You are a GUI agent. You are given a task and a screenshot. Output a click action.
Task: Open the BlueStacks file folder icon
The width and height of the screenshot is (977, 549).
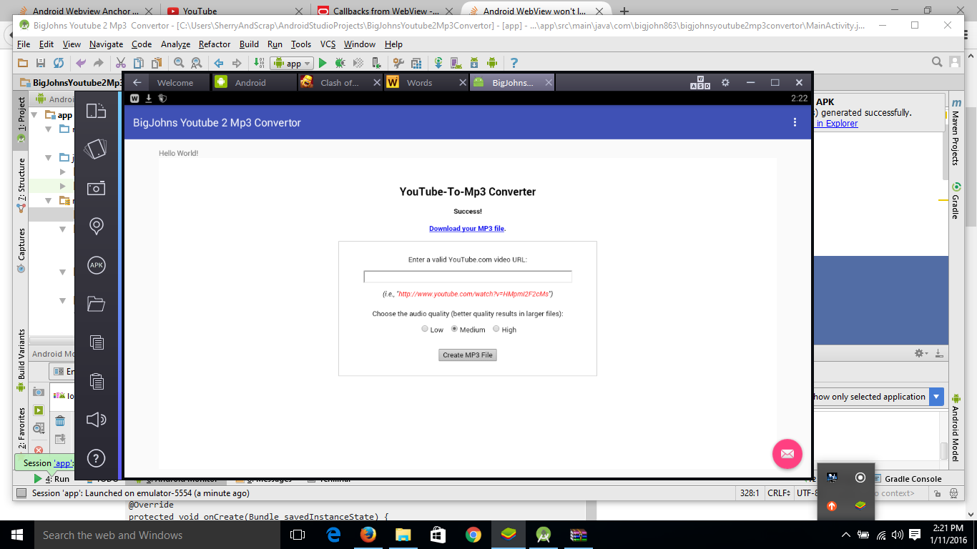tap(96, 304)
